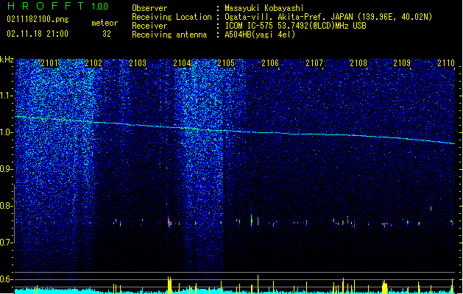Image resolution: width=463 pixels, height=294 pixels.
Task: Select observer name Masayuki Kobayashi
Action: pos(264,8)
